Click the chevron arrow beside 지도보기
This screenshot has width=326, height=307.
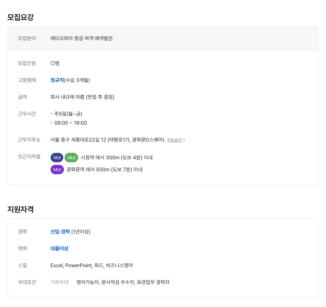point(184,140)
